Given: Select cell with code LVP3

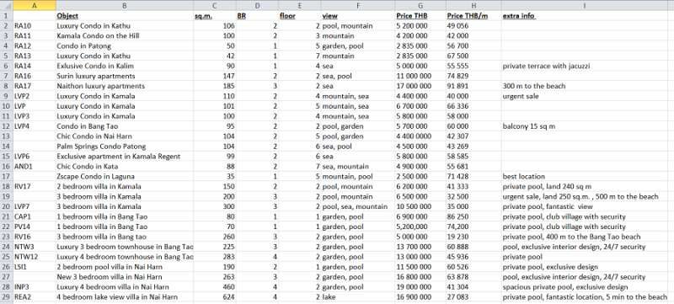Looking at the screenshot, I should point(34,116).
